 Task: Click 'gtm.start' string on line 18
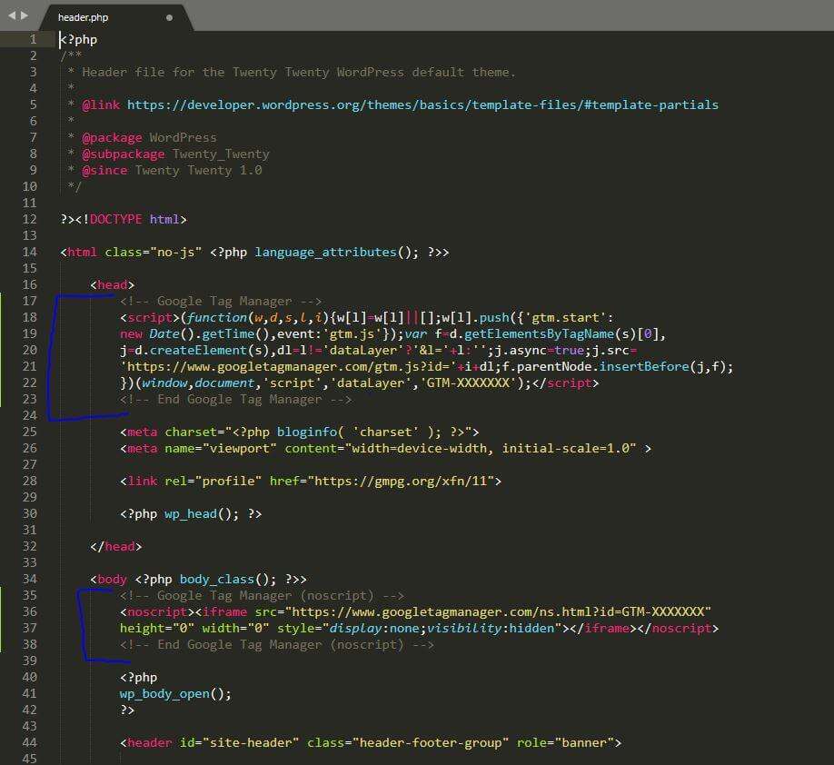(565, 318)
